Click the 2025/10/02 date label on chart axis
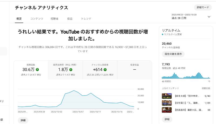The width and height of the screenshot is (216, 124). click(56, 112)
